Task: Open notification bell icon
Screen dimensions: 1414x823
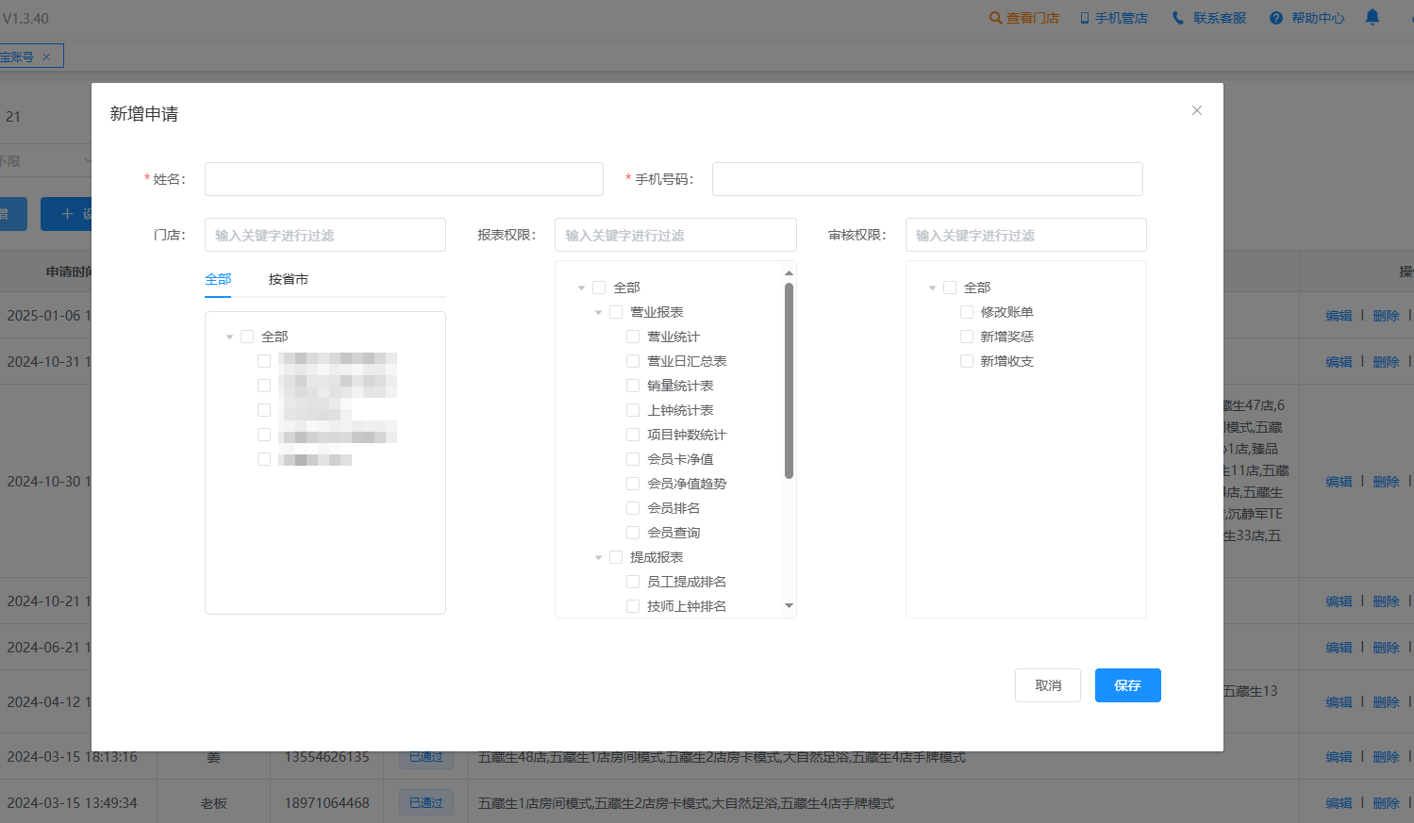Action: pyautogui.click(x=1372, y=17)
